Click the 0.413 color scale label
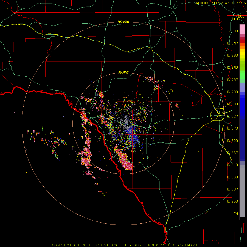Screen dimensions: 247x247 click(x=232, y=165)
